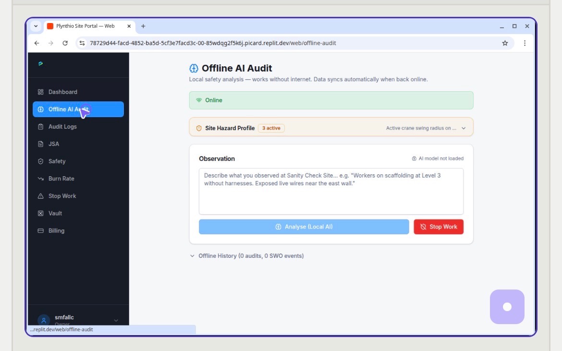Screen dimensions: 562x351
Task: Open the tab search dropdown arrow
Action: pyautogui.click(x=36, y=26)
